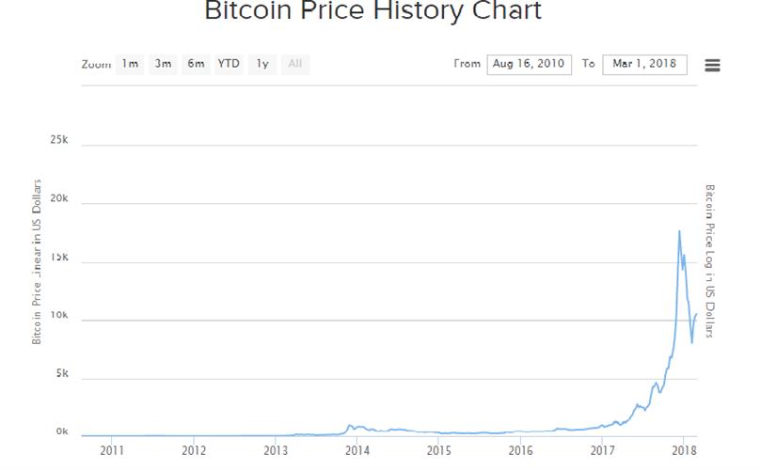The width and height of the screenshot is (760, 470).
Task: Click the Bitcoin price peak near 2018
Action: [x=679, y=231]
